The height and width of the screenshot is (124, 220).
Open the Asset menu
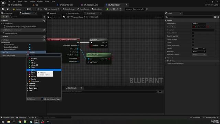(20, 1)
